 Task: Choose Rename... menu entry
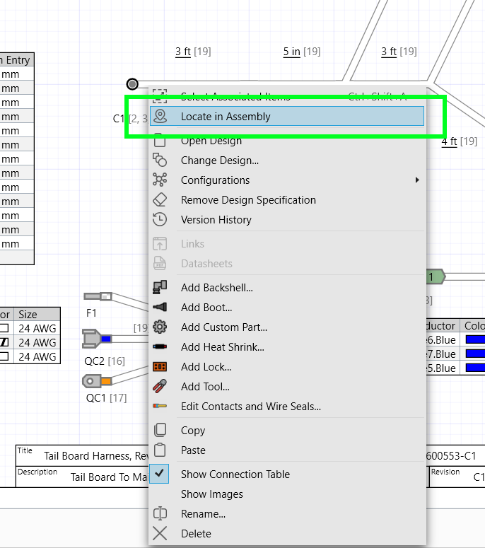click(287, 513)
